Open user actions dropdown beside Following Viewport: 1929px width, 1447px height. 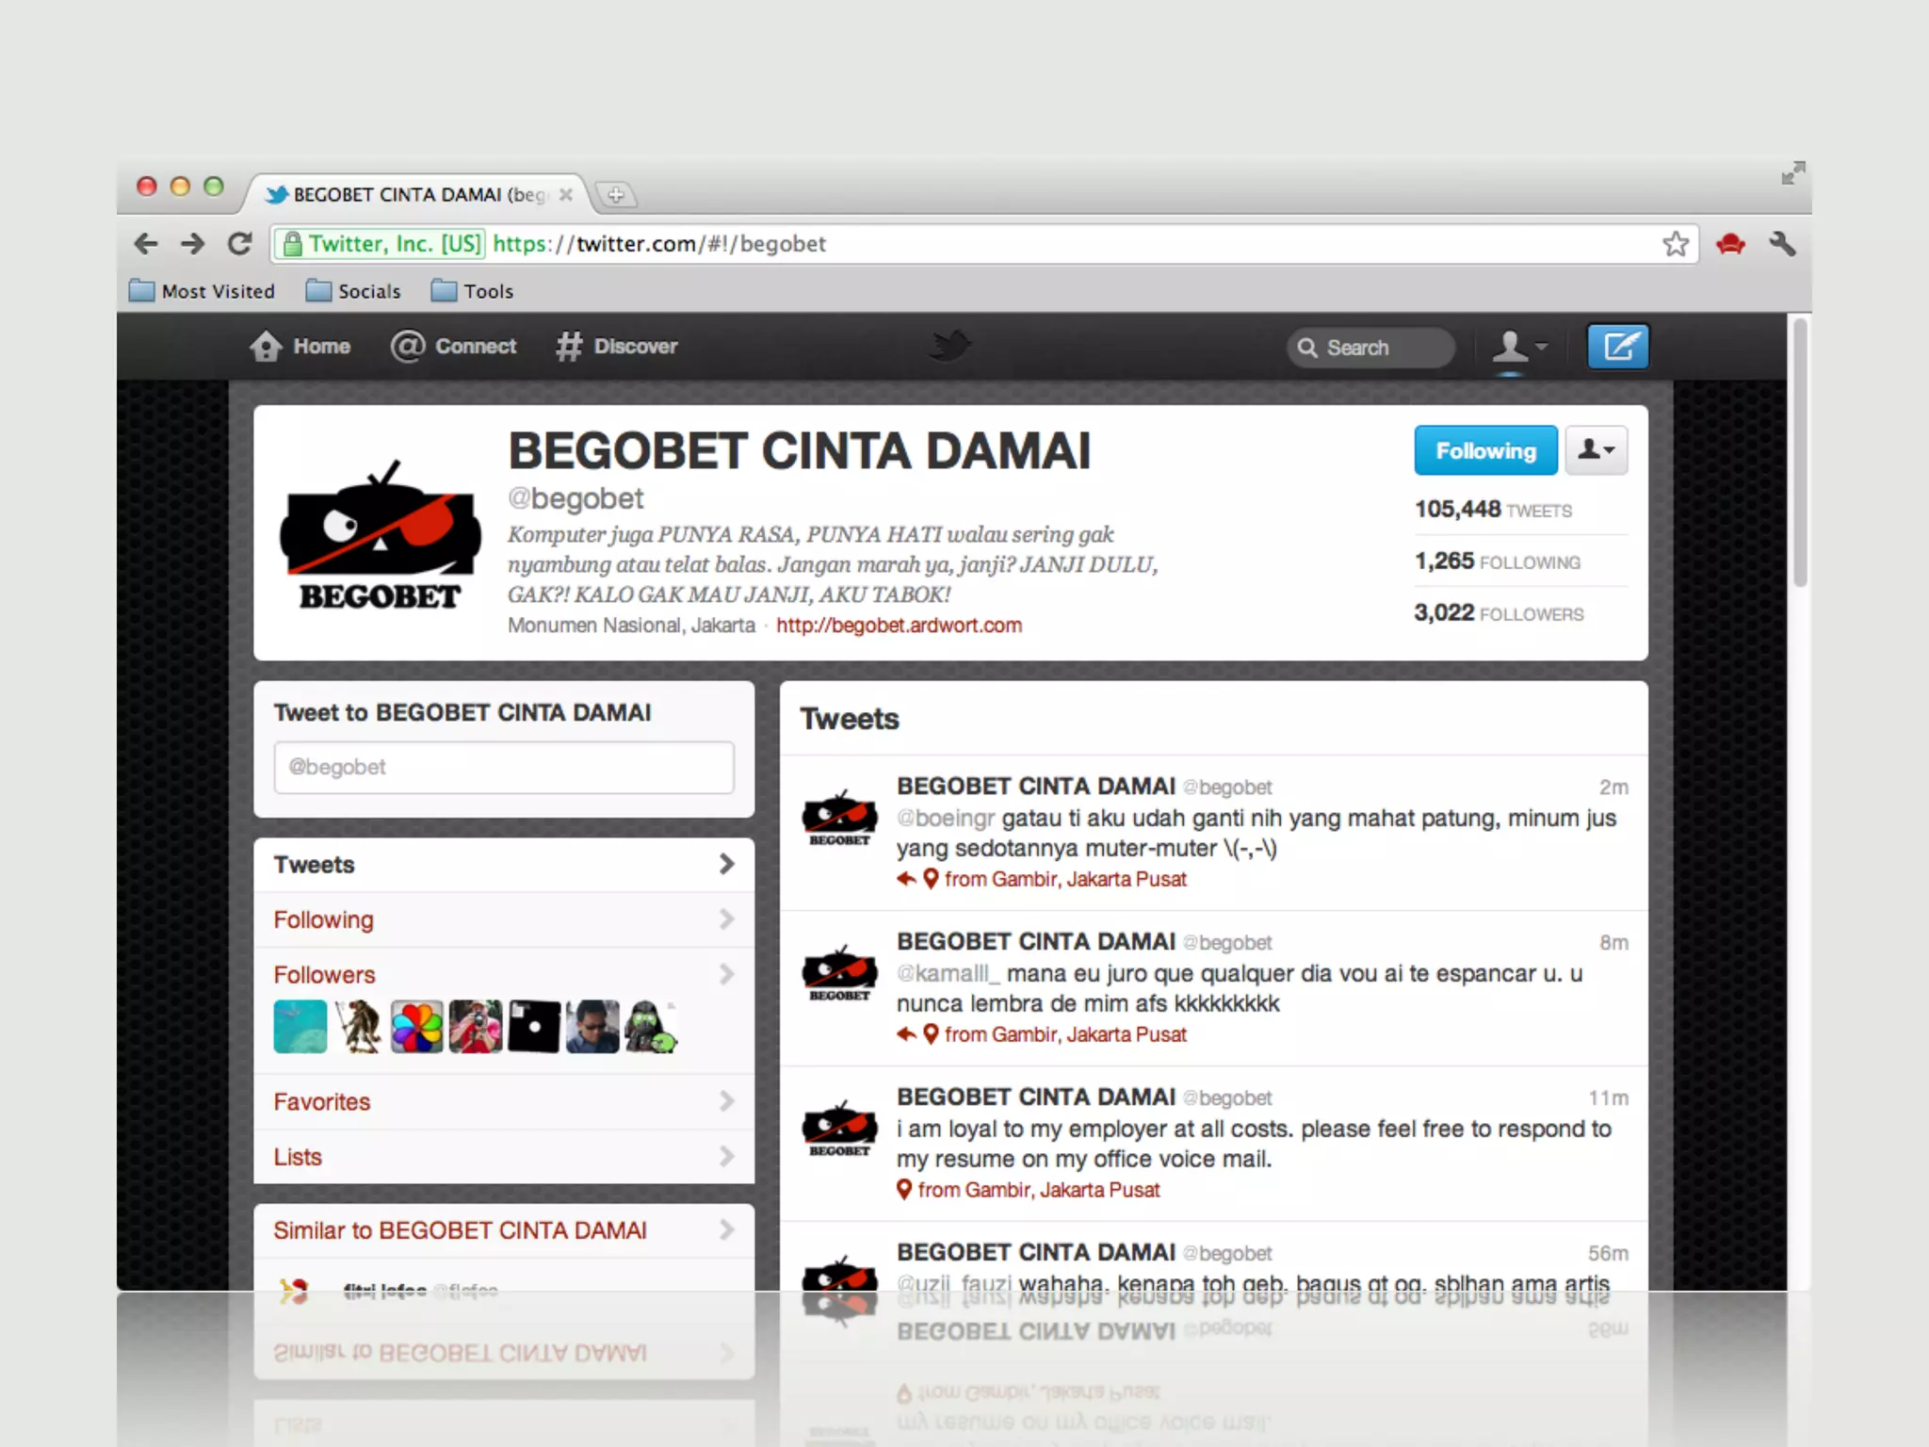coord(1597,450)
